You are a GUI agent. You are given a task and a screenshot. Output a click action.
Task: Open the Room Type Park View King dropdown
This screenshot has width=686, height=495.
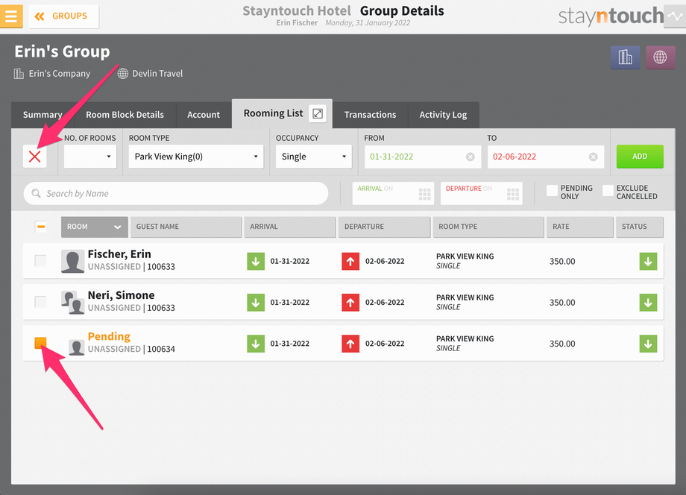(x=196, y=157)
